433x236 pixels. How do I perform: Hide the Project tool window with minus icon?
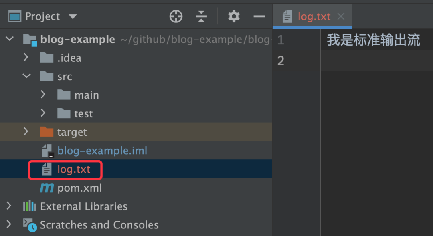click(x=259, y=16)
